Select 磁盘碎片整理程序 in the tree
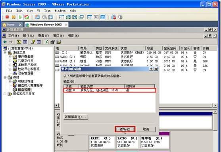This screenshot has width=221, height=152. coord(30,86)
